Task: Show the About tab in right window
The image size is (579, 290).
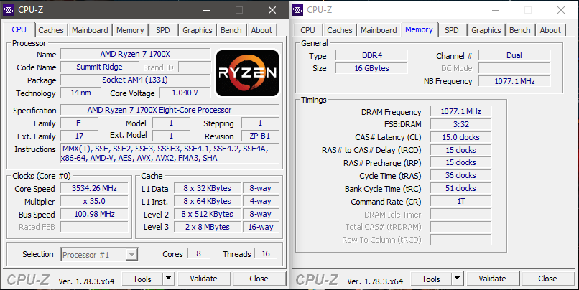Action: click(550, 30)
